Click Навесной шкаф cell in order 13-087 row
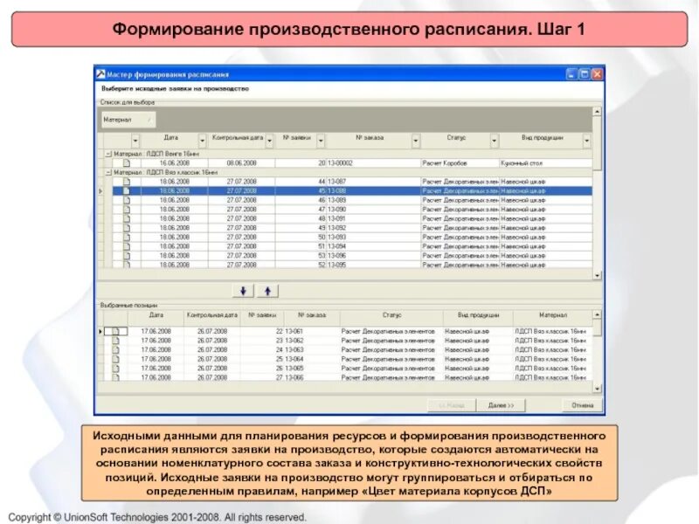The width and height of the screenshot is (699, 524). pos(546,182)
